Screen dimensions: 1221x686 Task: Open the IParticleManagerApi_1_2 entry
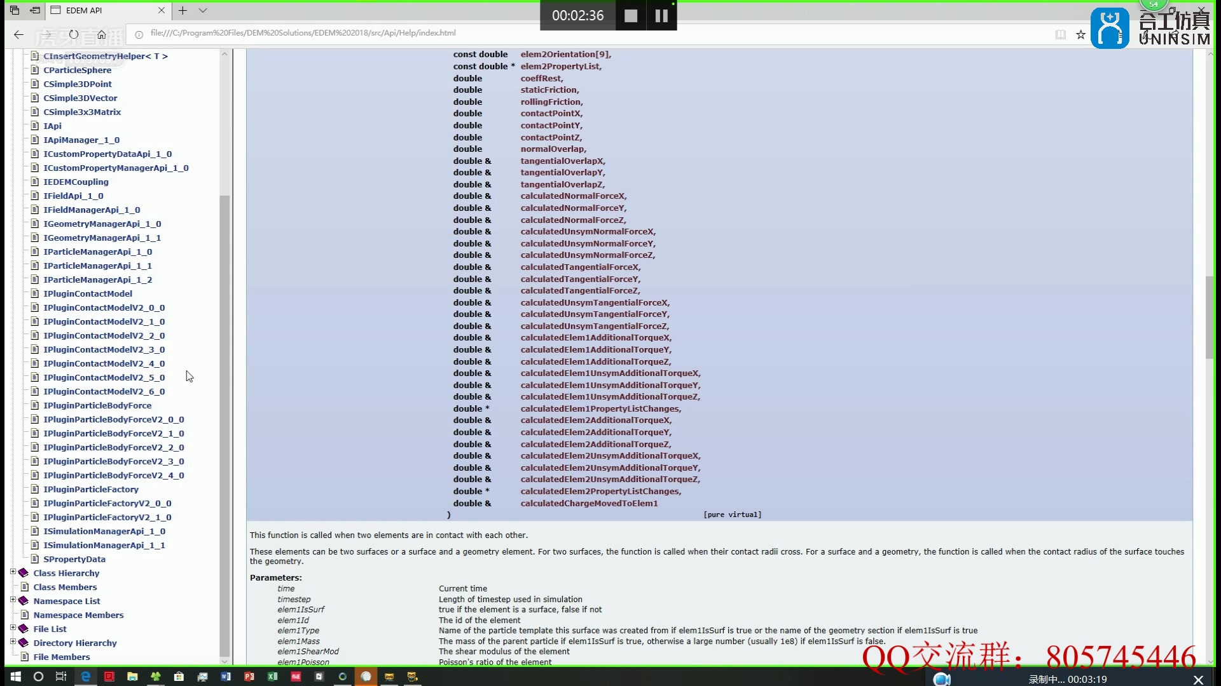click(97, 279)
